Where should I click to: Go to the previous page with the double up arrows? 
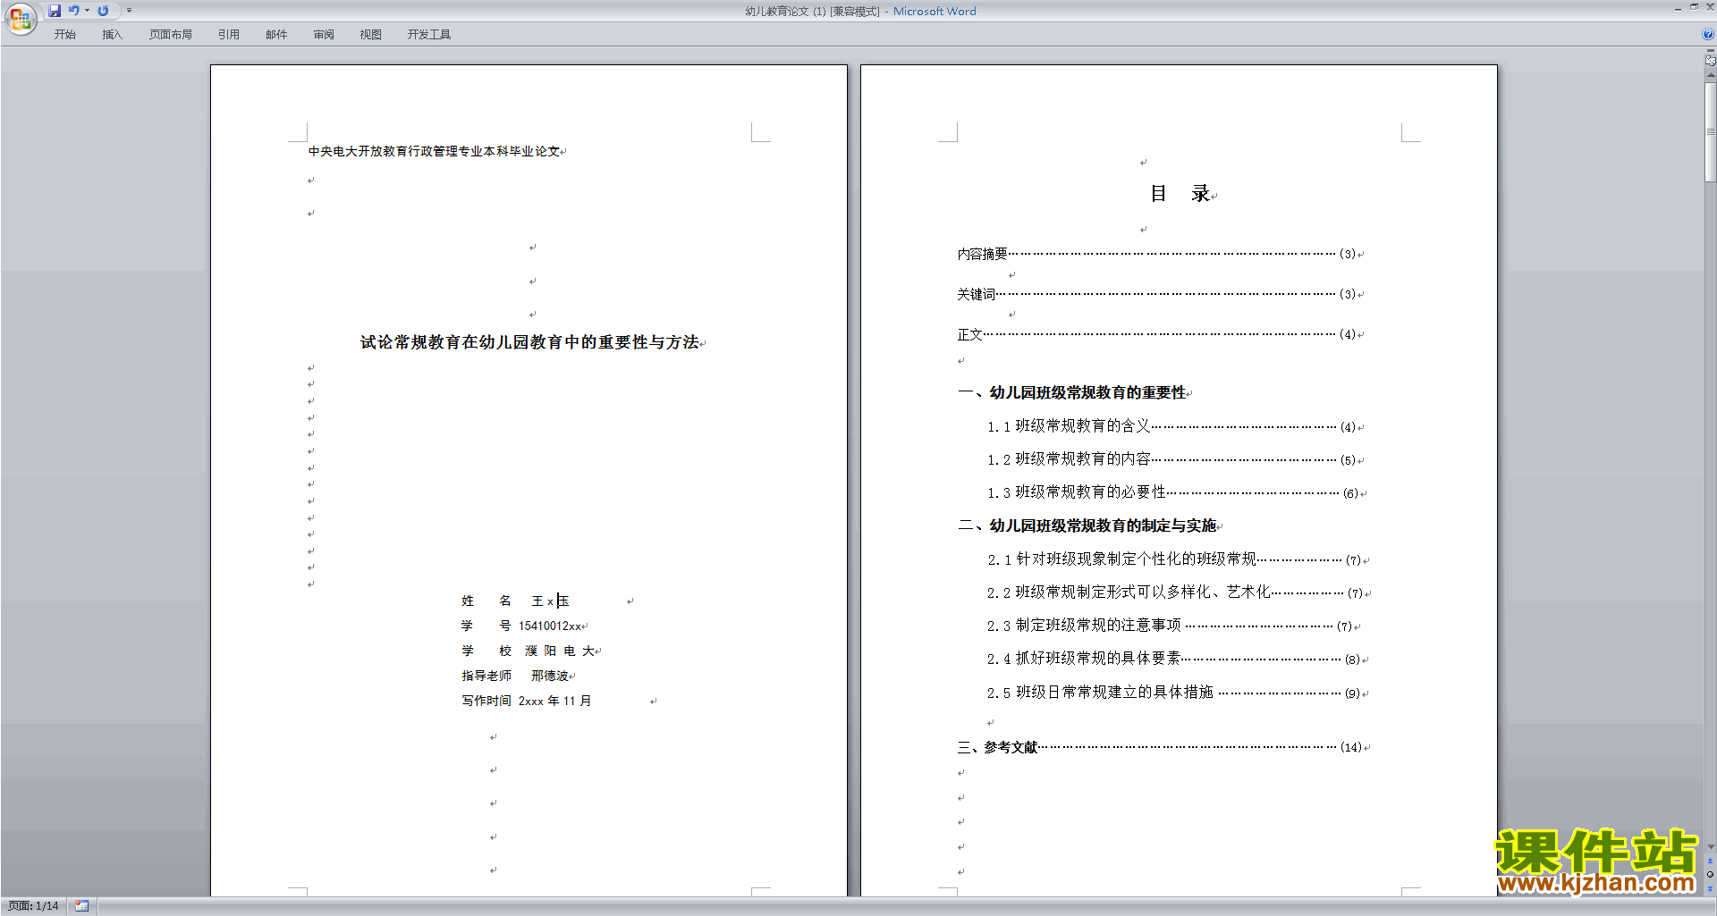1710,861
